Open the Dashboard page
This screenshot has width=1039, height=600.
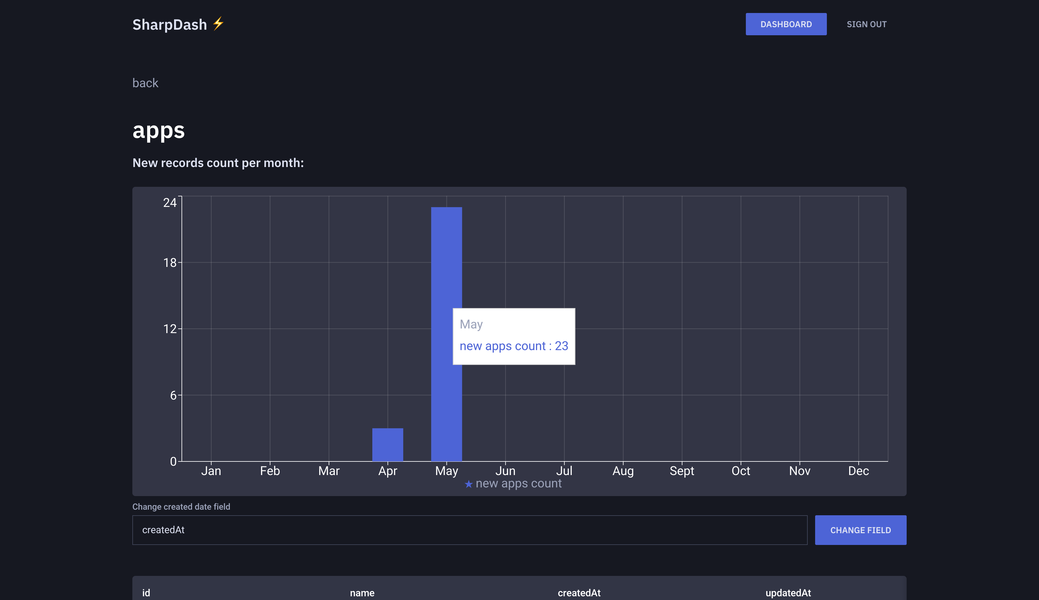tap(786, 24)
